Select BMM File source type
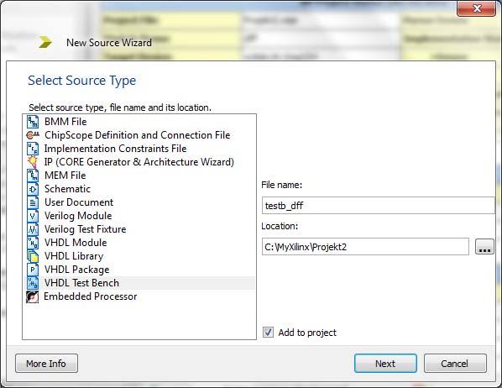502x388 pixels. click(x=65, y=122)
